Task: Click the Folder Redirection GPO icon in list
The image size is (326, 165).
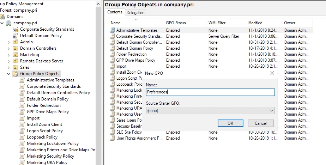Action: (113, 54)
